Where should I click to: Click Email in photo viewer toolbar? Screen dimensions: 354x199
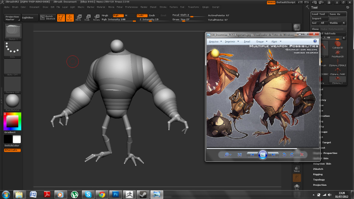[247, 42]
